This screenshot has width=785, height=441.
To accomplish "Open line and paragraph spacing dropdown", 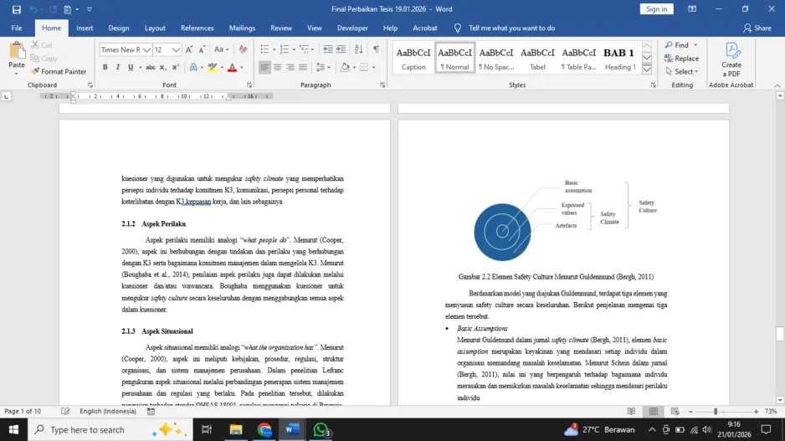I will (323, 67).
